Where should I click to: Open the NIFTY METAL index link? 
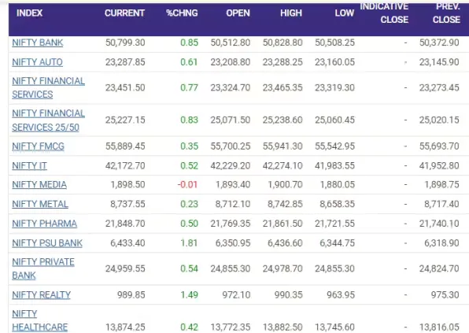pyautogui.click(x=40, y=204)
